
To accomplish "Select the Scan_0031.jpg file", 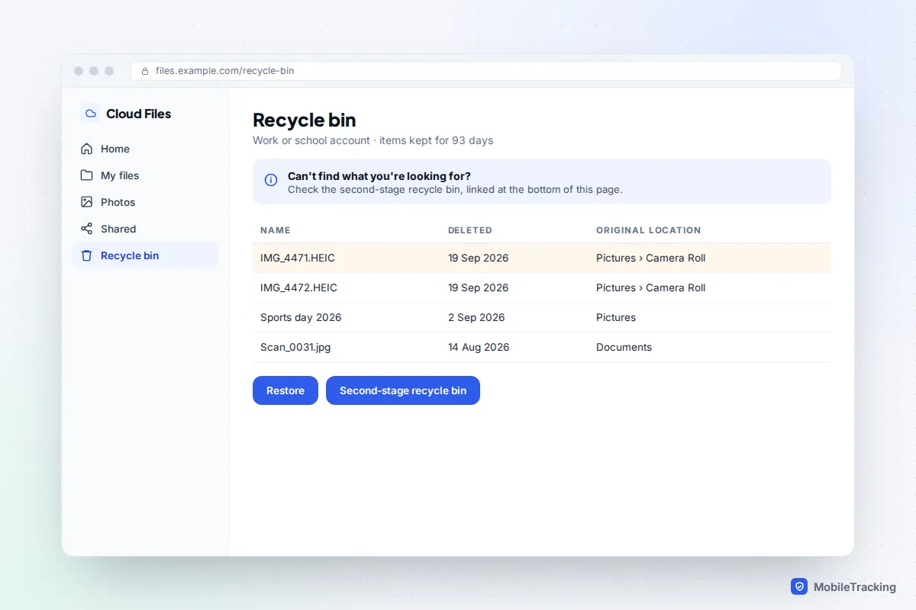I will pos(295,347).
